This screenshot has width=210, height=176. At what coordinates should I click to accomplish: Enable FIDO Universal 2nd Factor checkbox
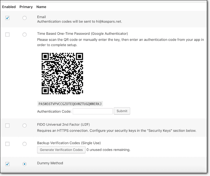7,126
